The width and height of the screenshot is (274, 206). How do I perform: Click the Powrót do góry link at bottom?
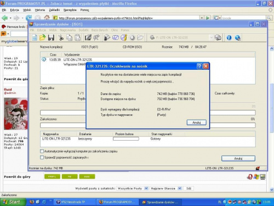[17, 177]
